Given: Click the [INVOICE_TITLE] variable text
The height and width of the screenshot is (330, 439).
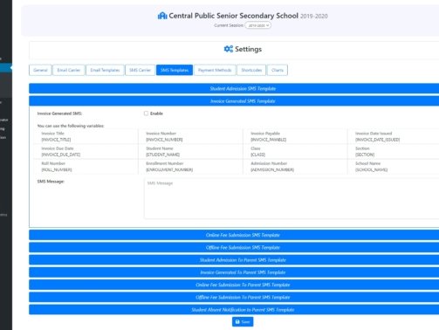Looking at the screenshot, I should (56, 140).
